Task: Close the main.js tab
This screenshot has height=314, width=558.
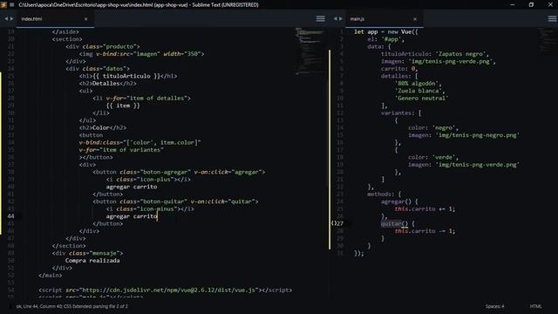Action: click(415, 19)
